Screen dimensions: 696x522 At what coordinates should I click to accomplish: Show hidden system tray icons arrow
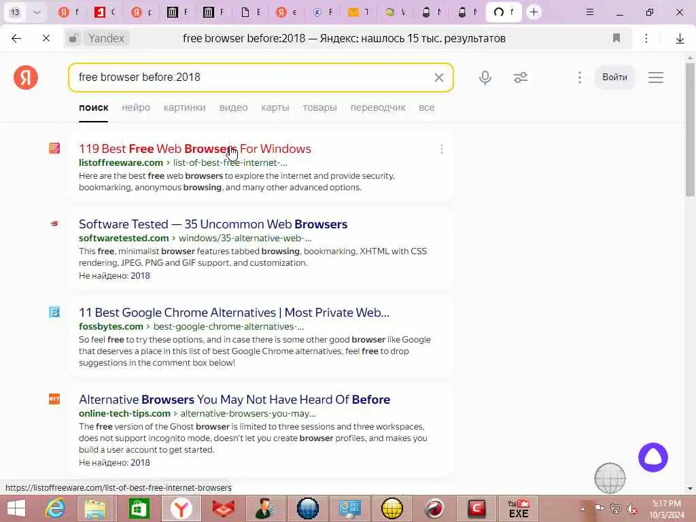tap(582, 509)
